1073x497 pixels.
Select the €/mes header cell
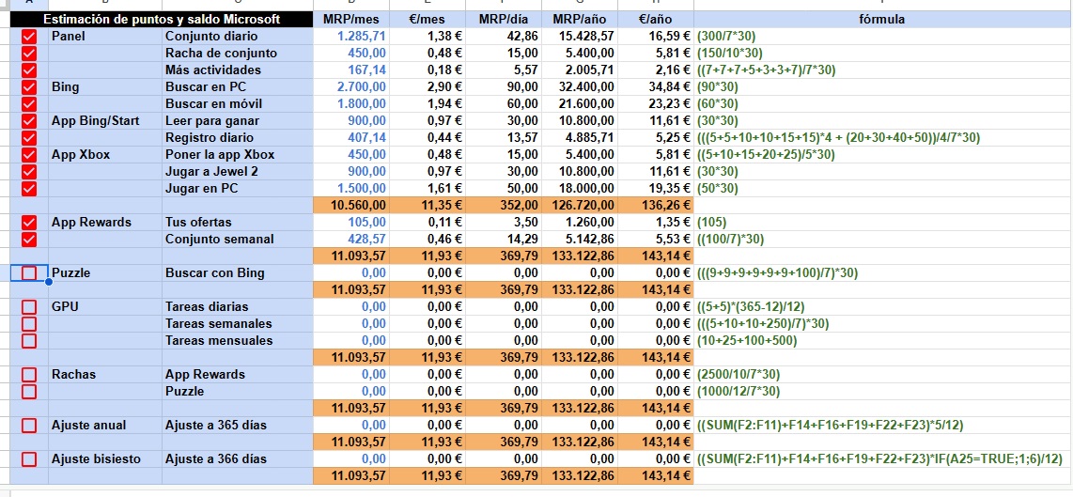pyautogui.click(x=427, y=20)
